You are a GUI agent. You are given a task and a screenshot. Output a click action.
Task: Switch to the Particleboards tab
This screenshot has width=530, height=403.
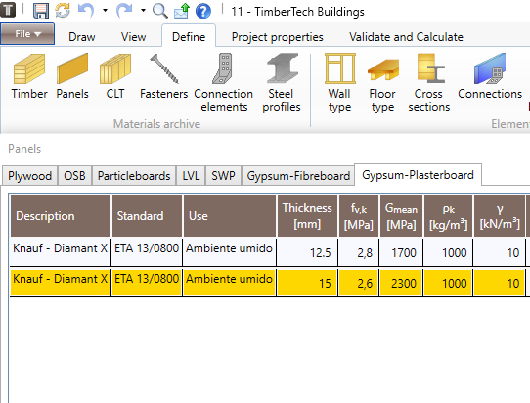point(134,176)
